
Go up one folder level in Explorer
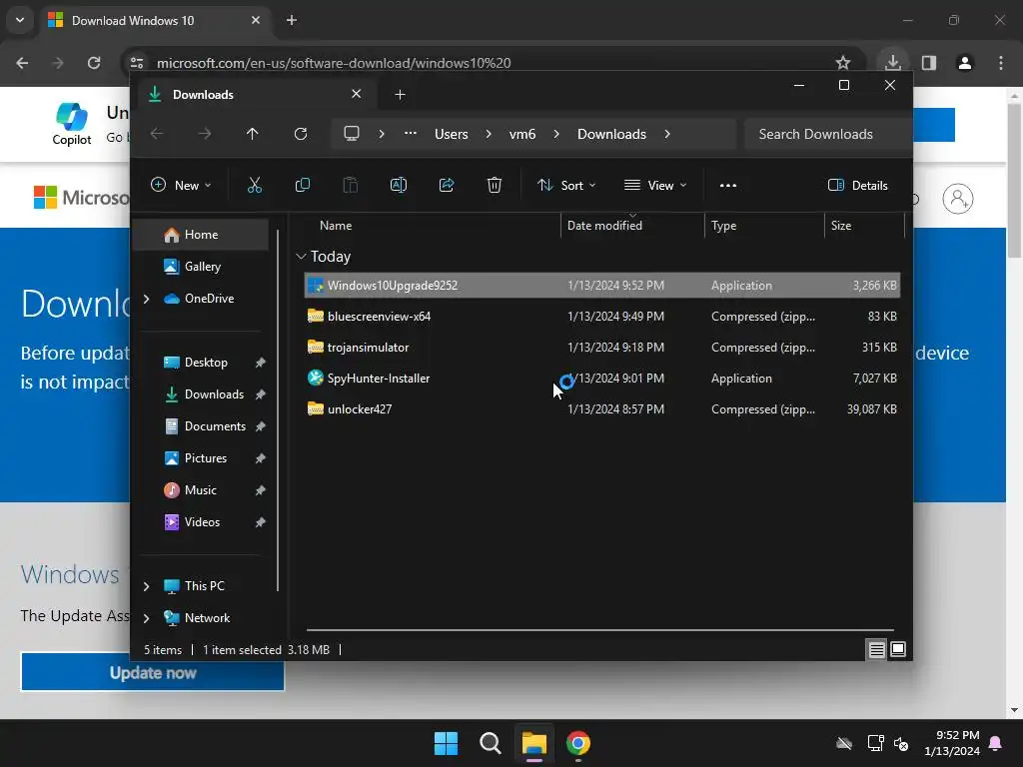(x=253, y=134)
